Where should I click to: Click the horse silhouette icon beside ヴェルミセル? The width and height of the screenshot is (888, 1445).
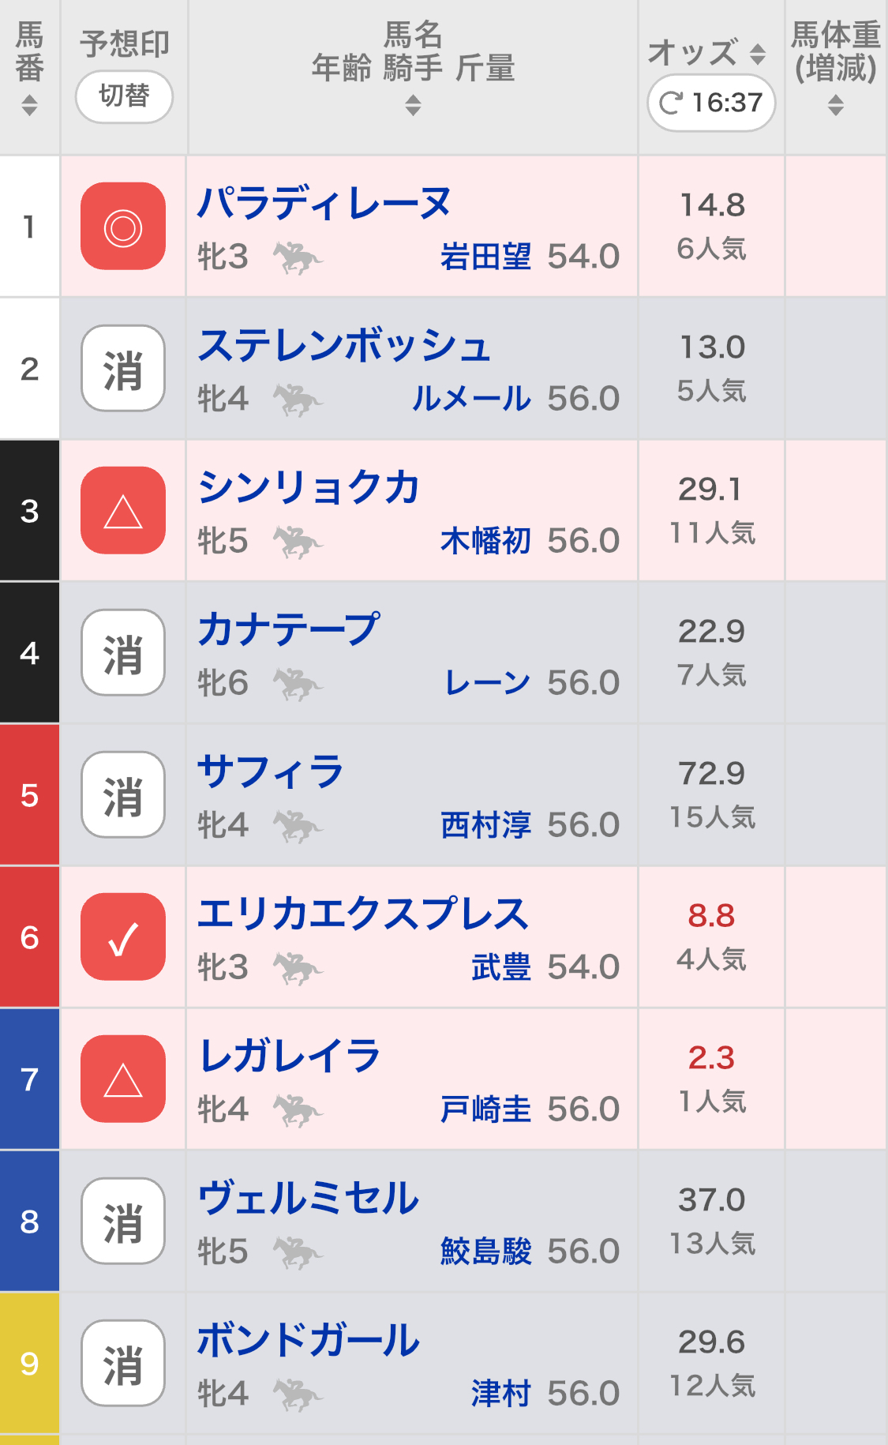pyautogui.click(x=297, y=1252)
